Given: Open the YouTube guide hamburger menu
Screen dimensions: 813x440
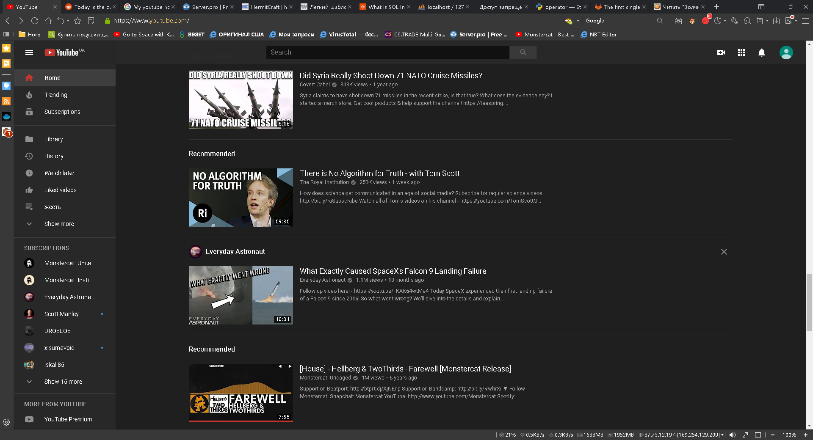Looking at the screenshot, I should coord(29,52).
